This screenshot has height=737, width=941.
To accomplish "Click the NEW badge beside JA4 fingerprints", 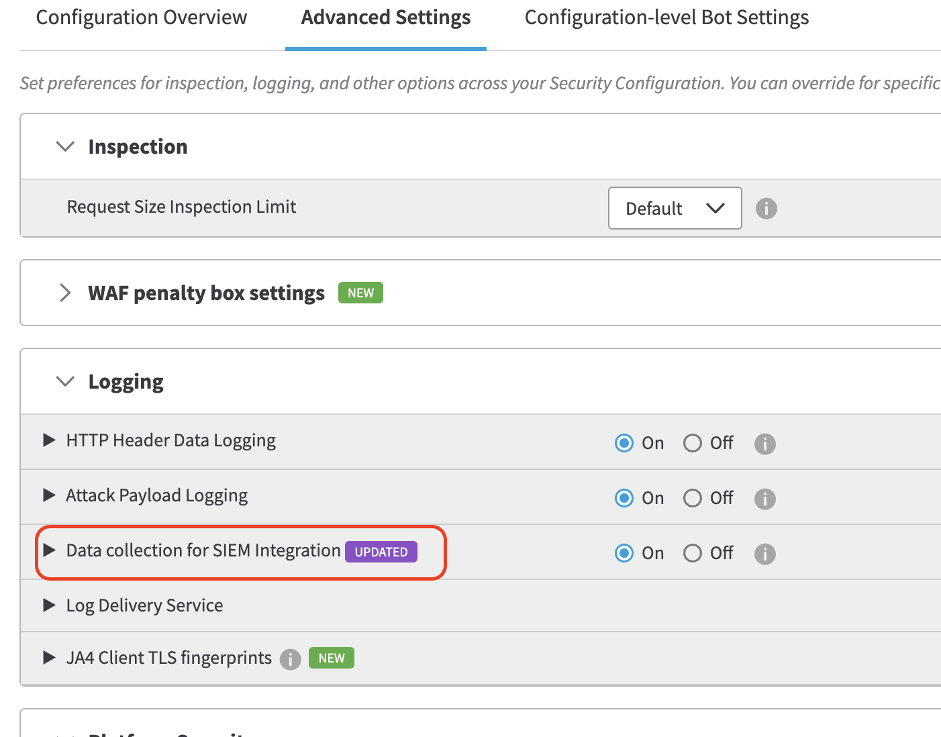I will point(332,658).
